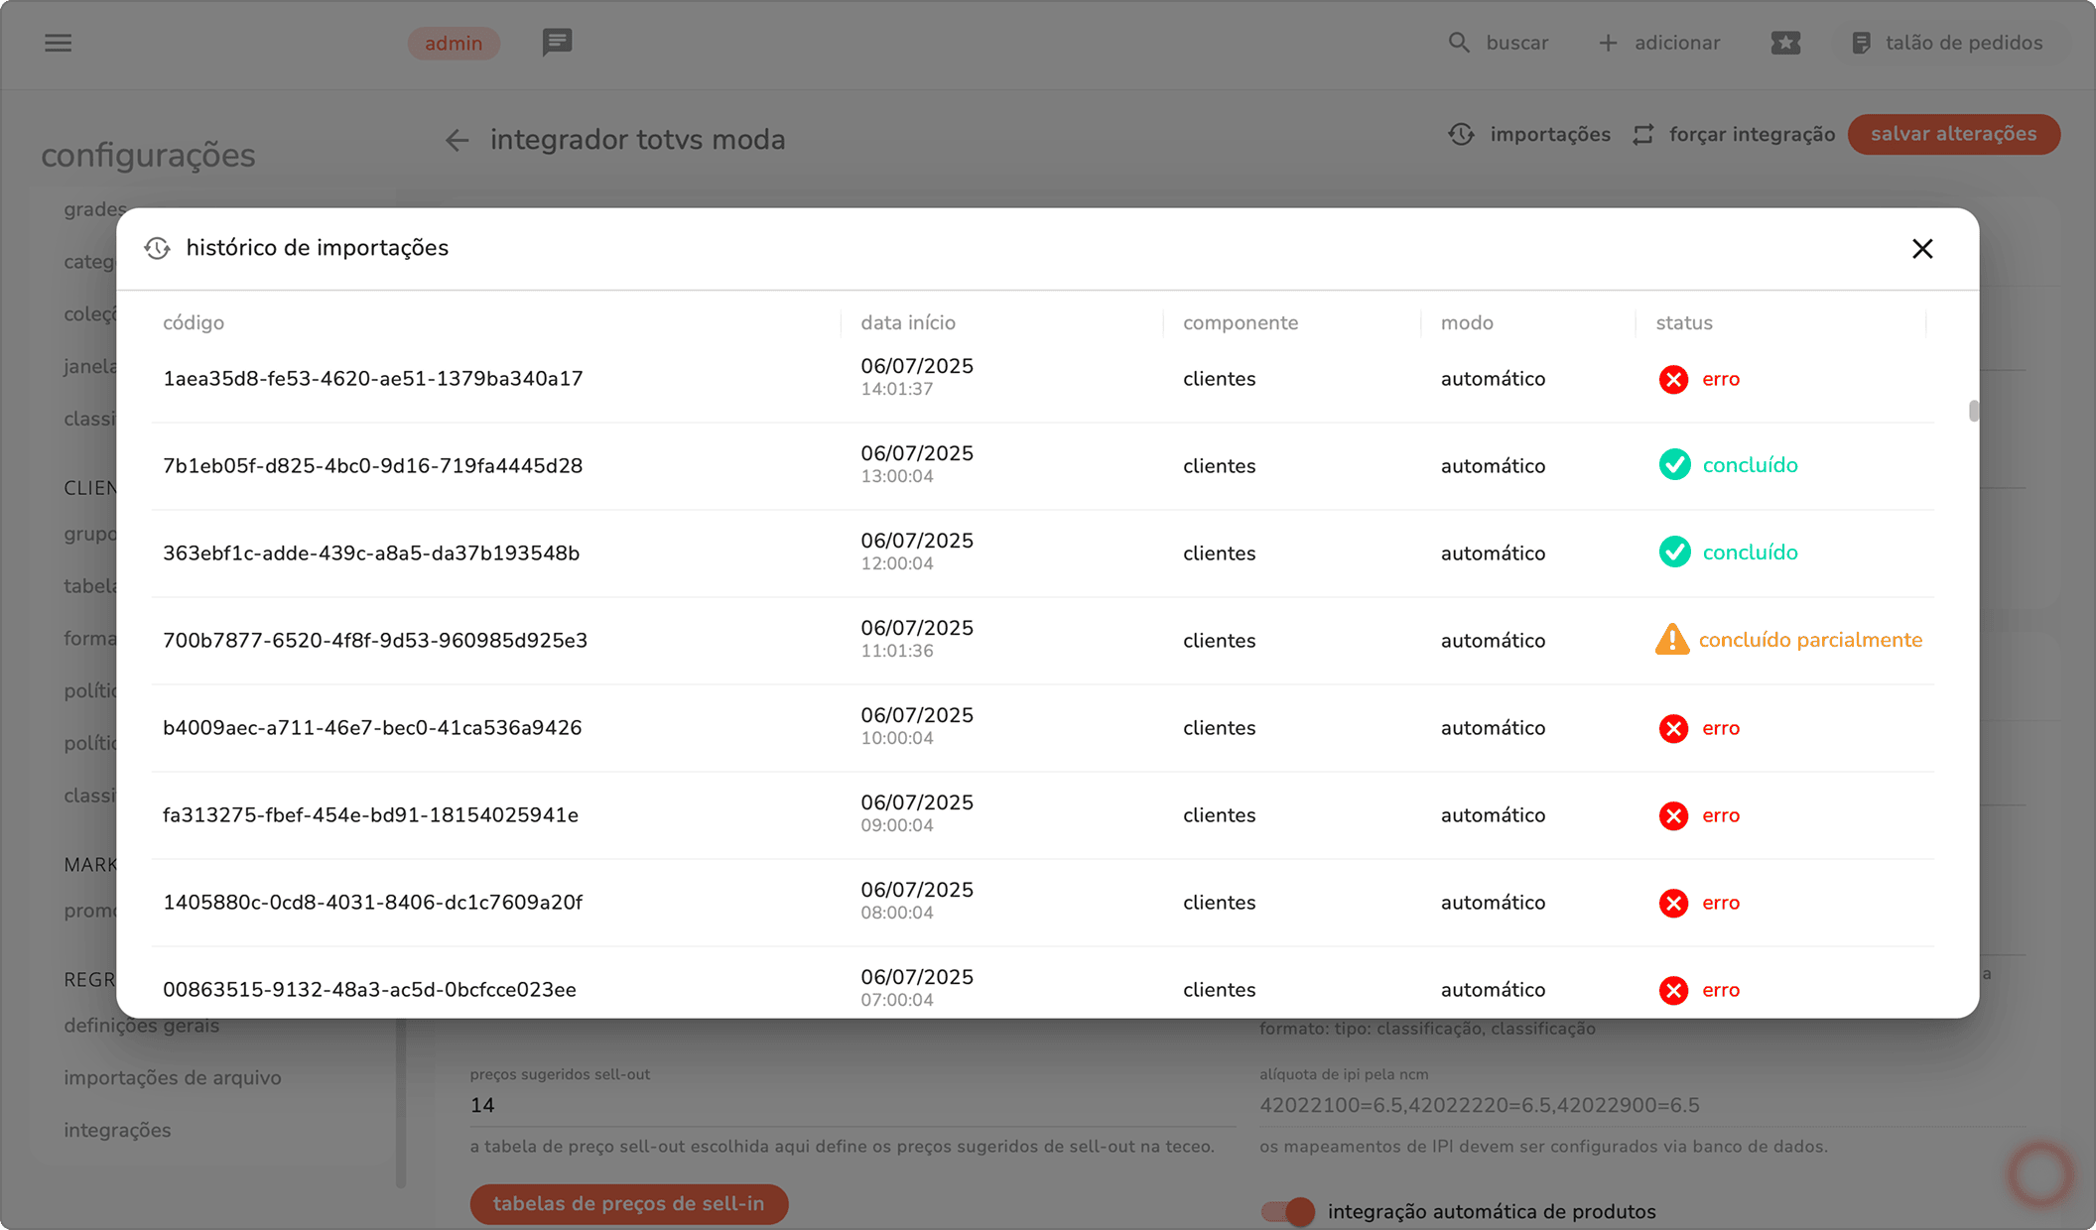Viewport: 2096px width, 1230px height.
Task: Click the orange floating help button
Action: coord(2040,1173)
